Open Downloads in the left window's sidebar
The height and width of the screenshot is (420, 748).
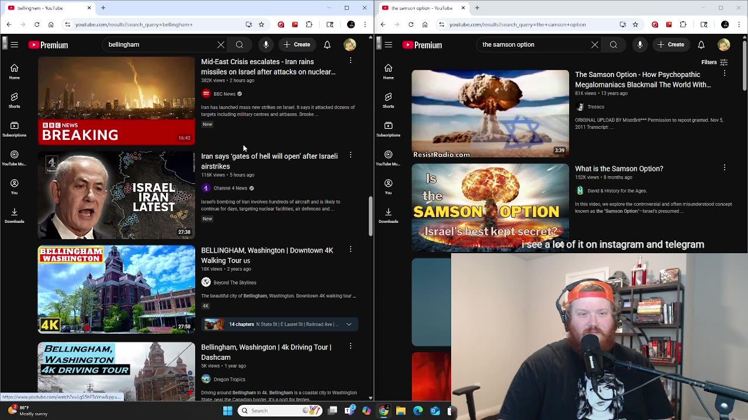(14, 215)
